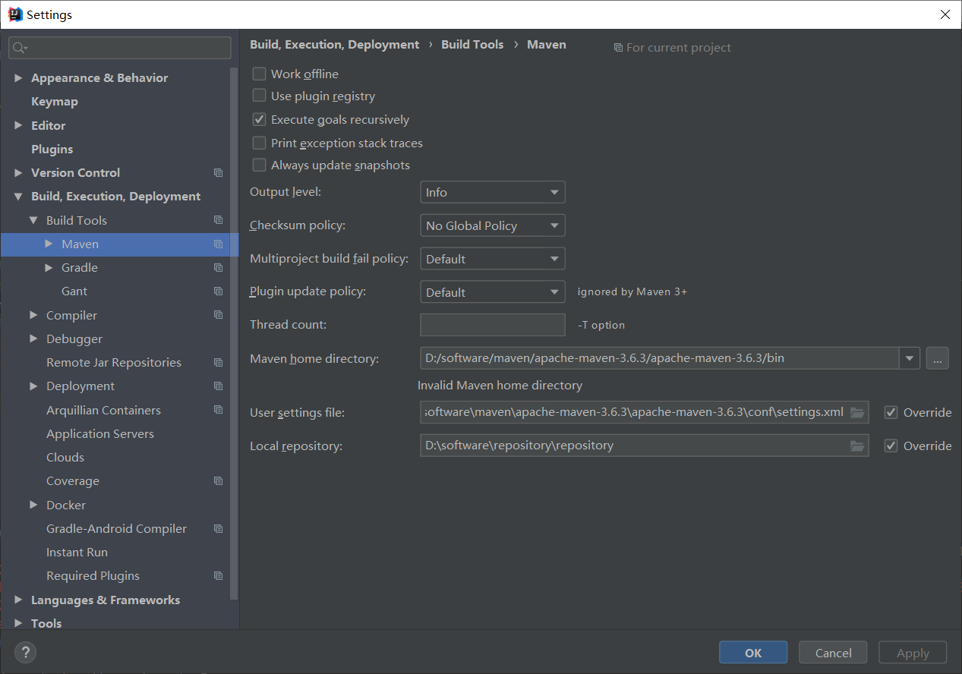
Task: Click project-level icon beside Remote Jar Repositories
Action: (x=218, y=363)
